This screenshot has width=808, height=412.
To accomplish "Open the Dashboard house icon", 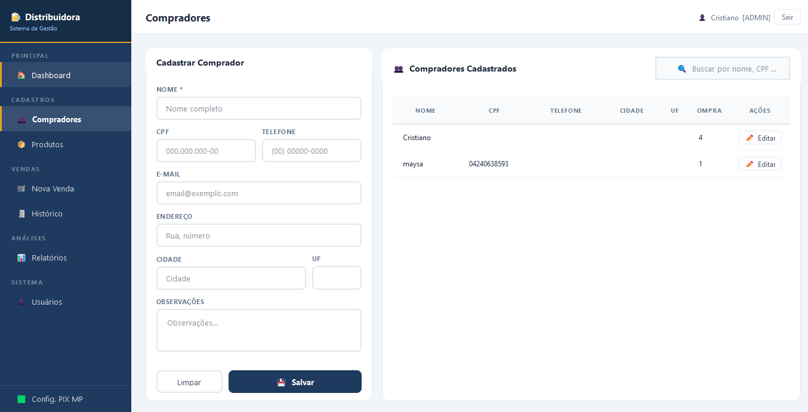I will point(21,75).
